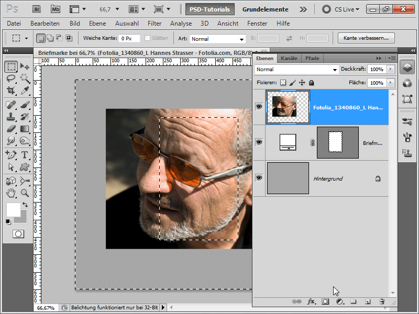Screen dimensions: 419x314
Task: Select the Rectangular Marquee tool
Action: pyautogui.click(x=11, y=66)
